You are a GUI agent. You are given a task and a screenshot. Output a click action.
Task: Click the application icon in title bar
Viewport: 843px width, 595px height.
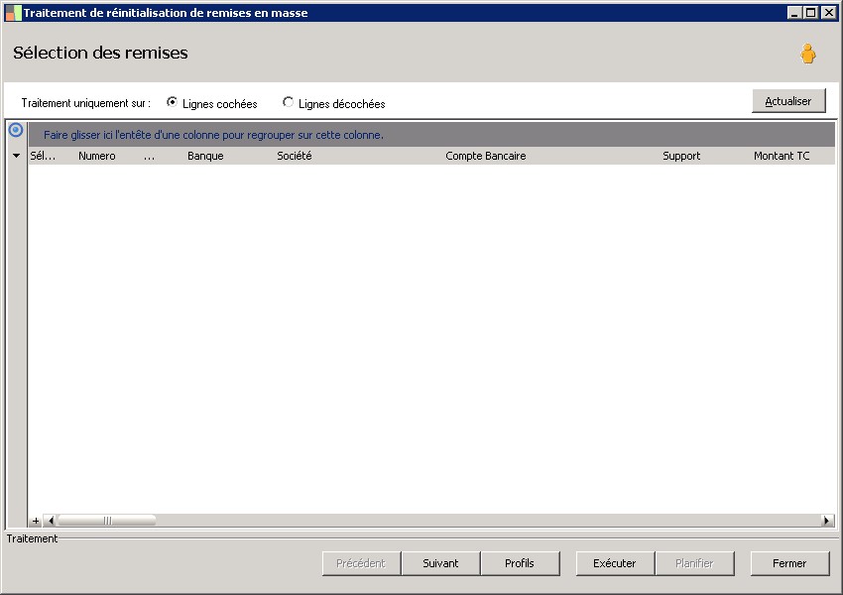pos(14,13)
